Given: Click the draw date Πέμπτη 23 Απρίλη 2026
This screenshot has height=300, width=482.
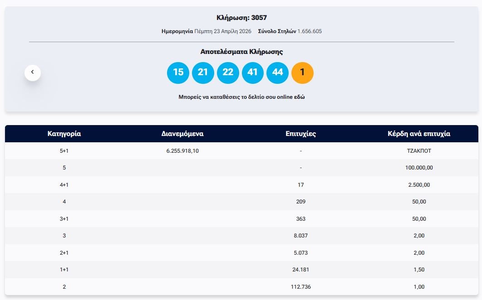Looking at the screenshot, I should pos(223,31).
